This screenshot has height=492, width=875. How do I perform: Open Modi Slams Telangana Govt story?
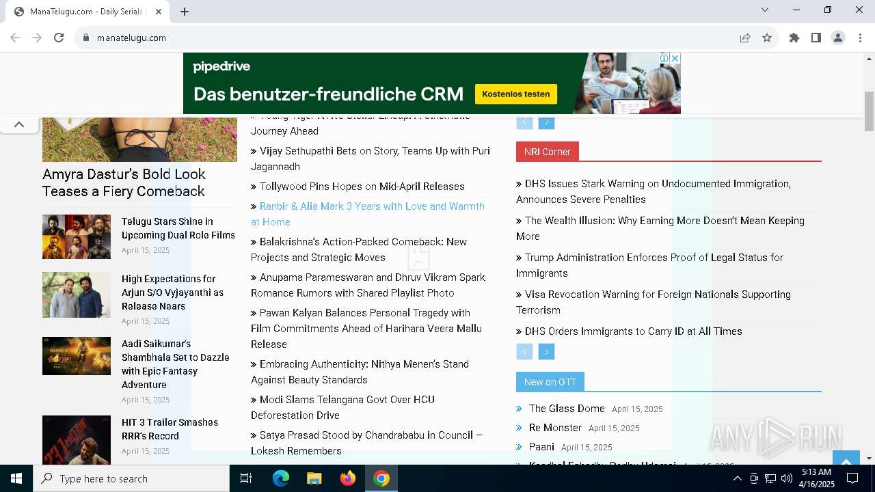[342, 407]
